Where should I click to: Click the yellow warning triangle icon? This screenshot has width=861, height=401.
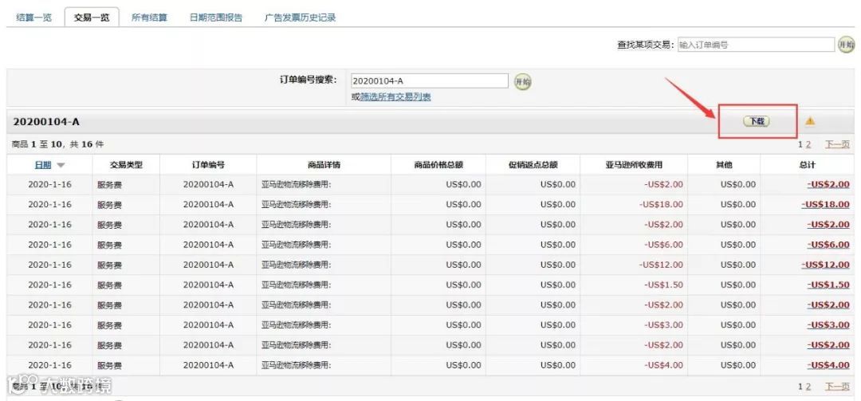810,121
